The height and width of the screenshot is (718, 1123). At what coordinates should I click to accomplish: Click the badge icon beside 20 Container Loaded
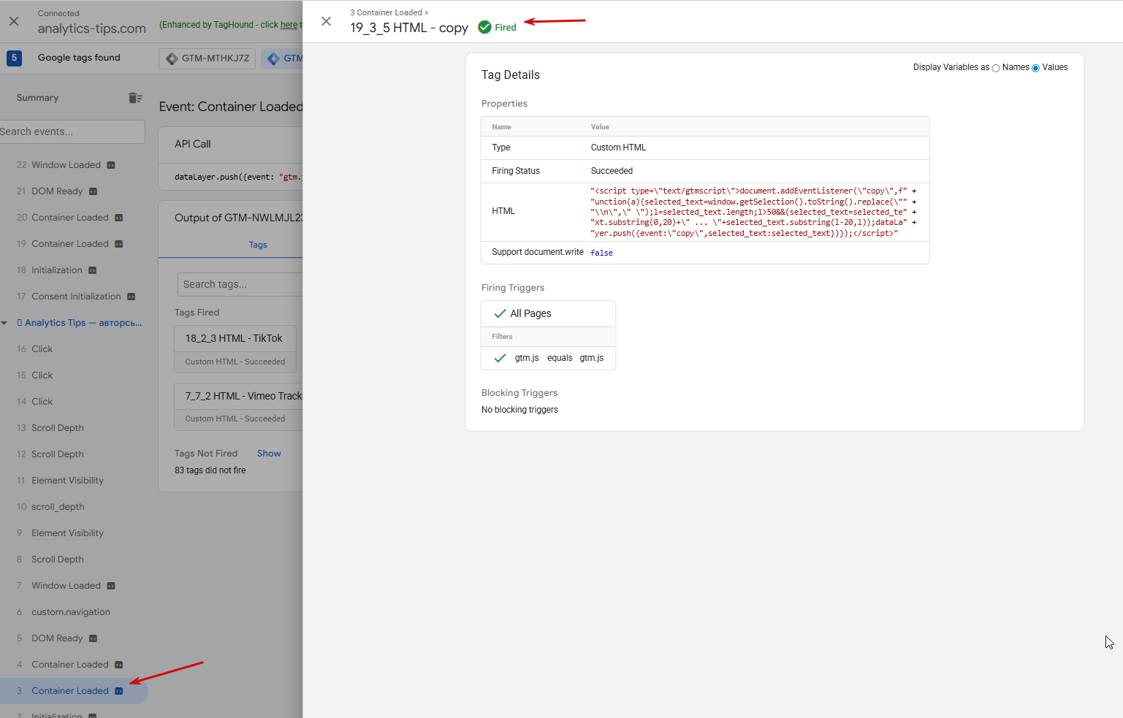coord(118,218)
